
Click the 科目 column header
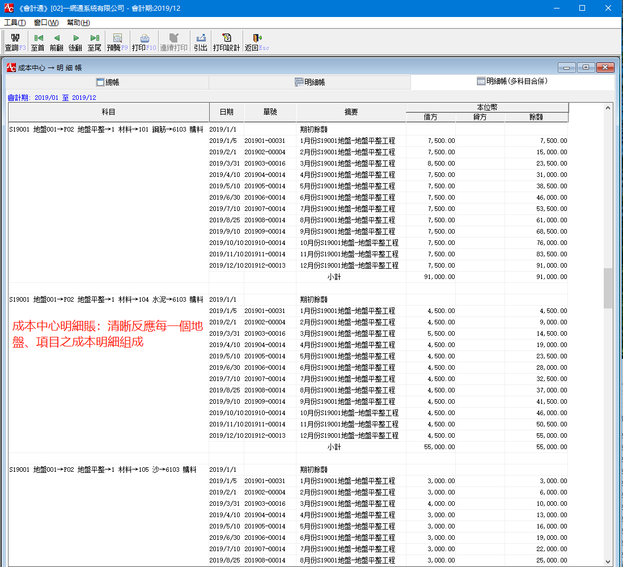pos(108,112)
